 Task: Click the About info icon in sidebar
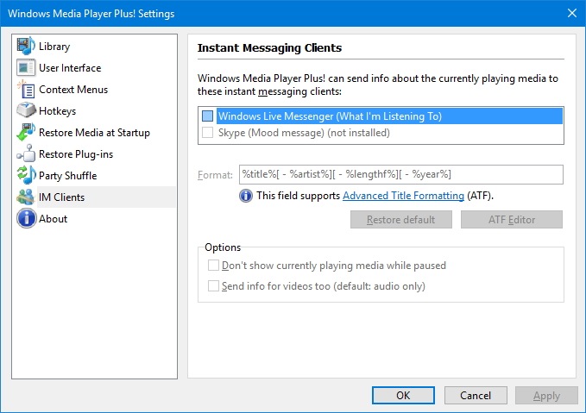26,218
